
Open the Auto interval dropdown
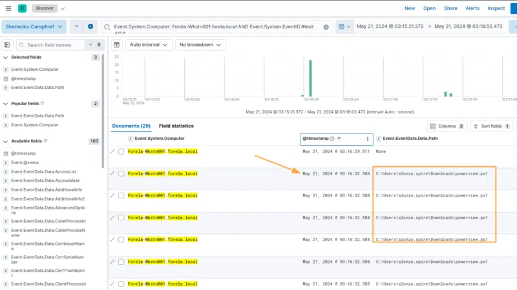point(149,44)
